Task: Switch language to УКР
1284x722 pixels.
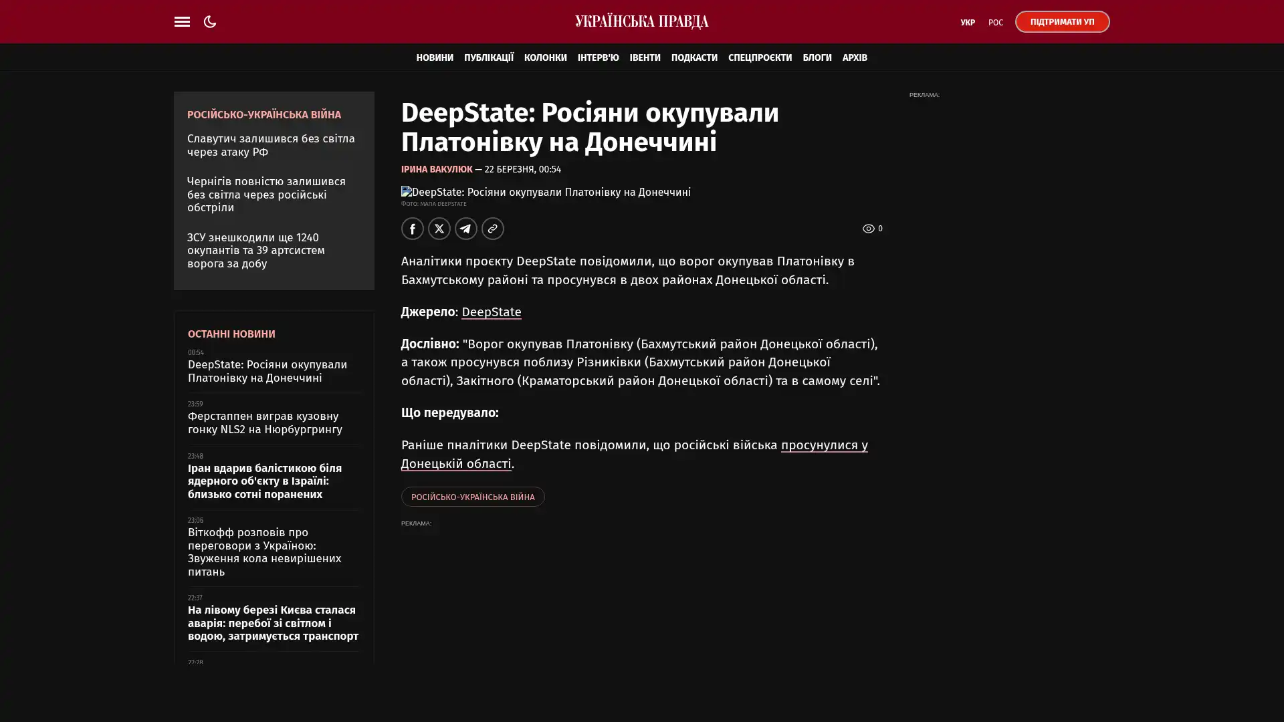Action: click(967, 23)
